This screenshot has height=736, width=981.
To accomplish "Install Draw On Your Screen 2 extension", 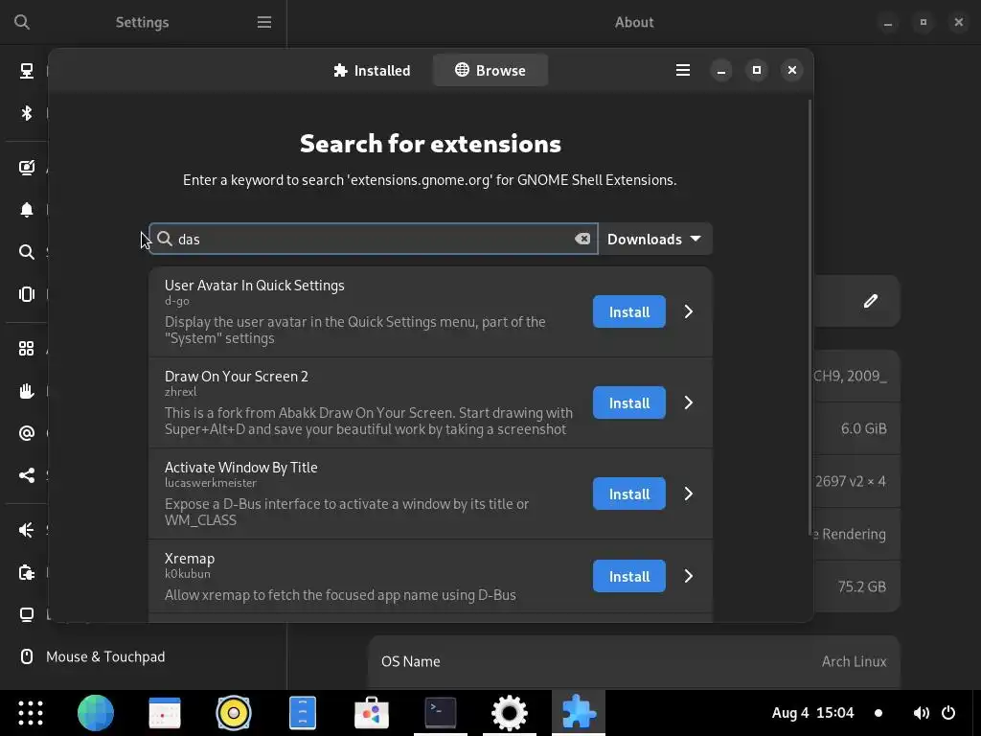I will pyautogui.click(x=628, y=402).
